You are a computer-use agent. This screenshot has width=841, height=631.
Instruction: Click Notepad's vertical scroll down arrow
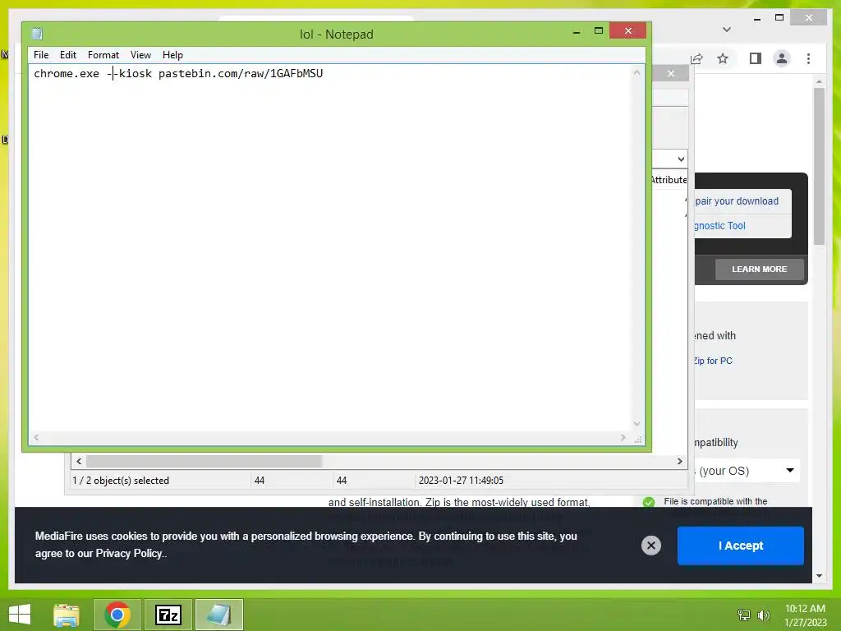tap(636, 424)
